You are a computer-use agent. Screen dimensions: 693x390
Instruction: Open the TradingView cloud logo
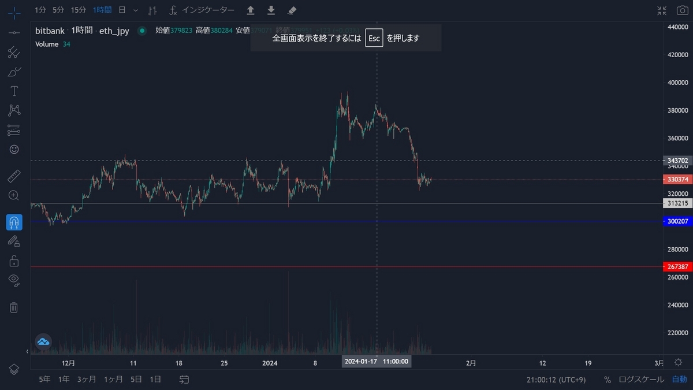click(x=43, y=341)
